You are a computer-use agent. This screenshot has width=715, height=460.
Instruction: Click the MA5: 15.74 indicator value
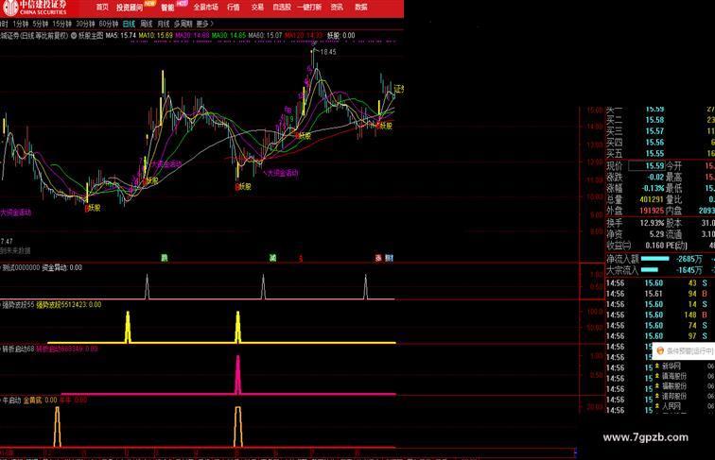[121, 36]
